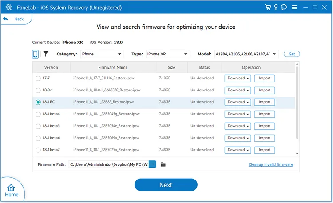Click the phone device icon
The height and width of the screenshot is (203, 333).
tap(35, 54)
